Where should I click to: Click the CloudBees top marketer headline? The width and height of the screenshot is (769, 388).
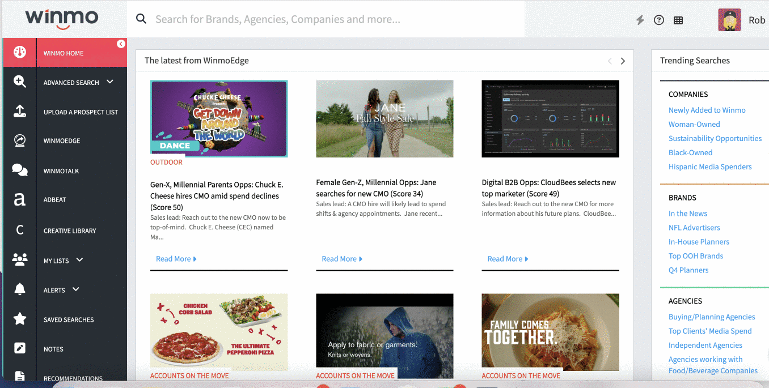(548, 188)
